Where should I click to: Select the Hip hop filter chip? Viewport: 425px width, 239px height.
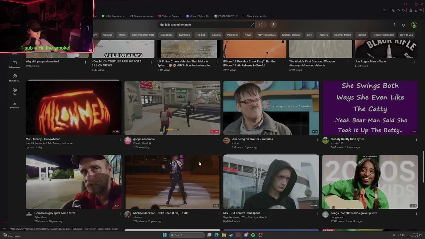(x=201, y=35)
